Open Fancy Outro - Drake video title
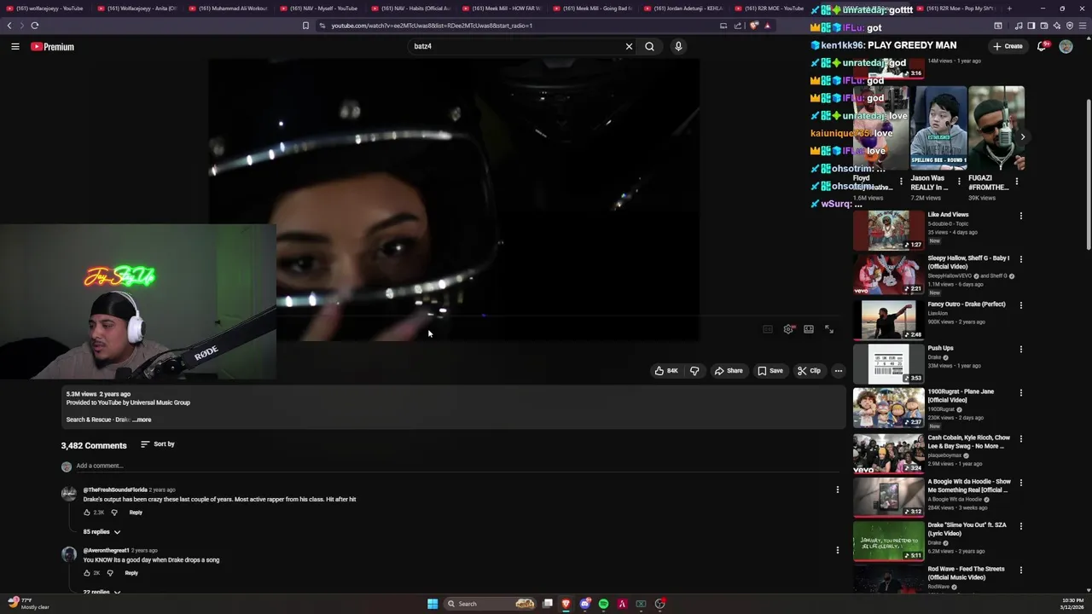This screenshot has width=1092, height=614. coord(967,304)
